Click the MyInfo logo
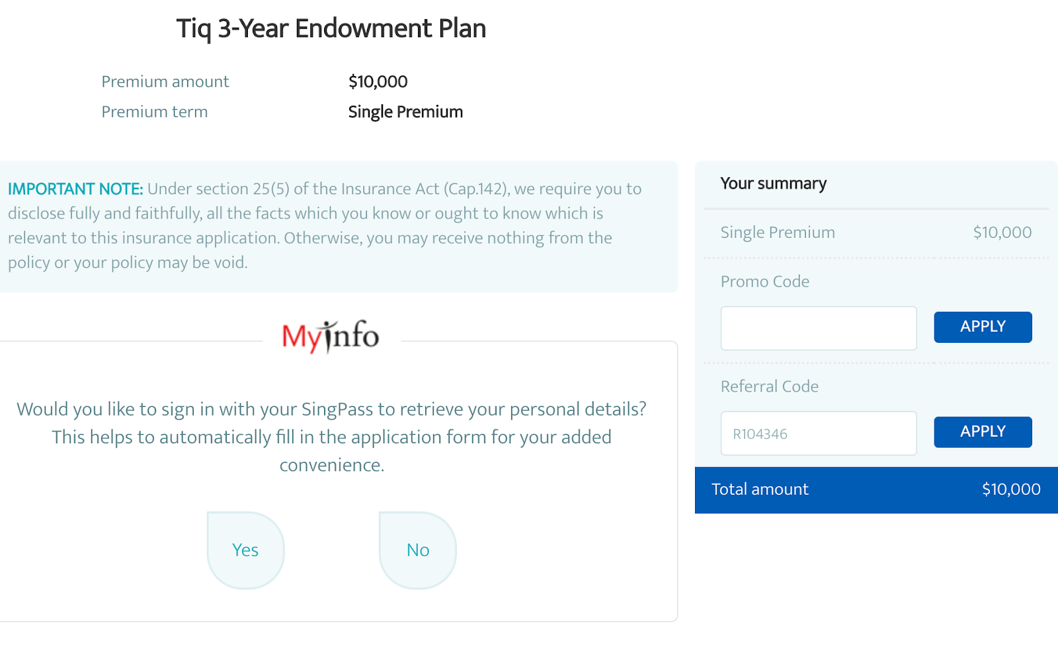Image resolution: width=1058 pixels, height=660 pixels. point(331,336)
